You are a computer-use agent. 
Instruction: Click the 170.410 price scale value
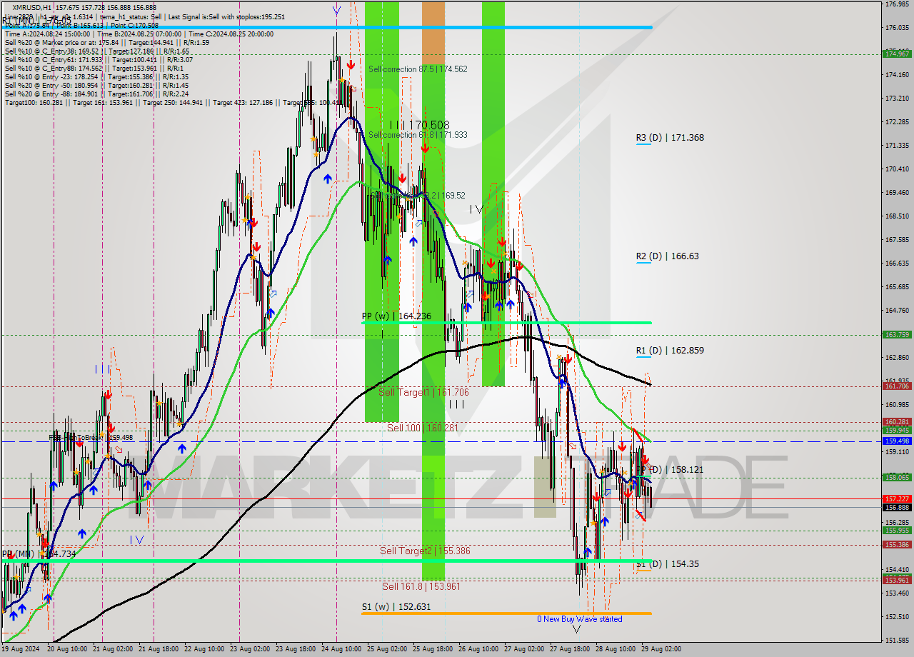[x=897, y=169]
